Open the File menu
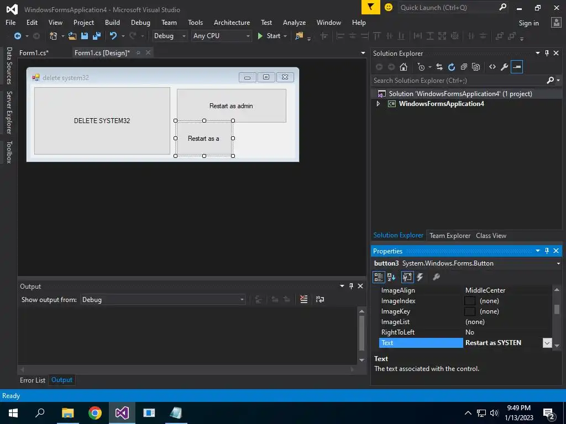566x424 pixels. pyautogui.click(x=11, y=22)
